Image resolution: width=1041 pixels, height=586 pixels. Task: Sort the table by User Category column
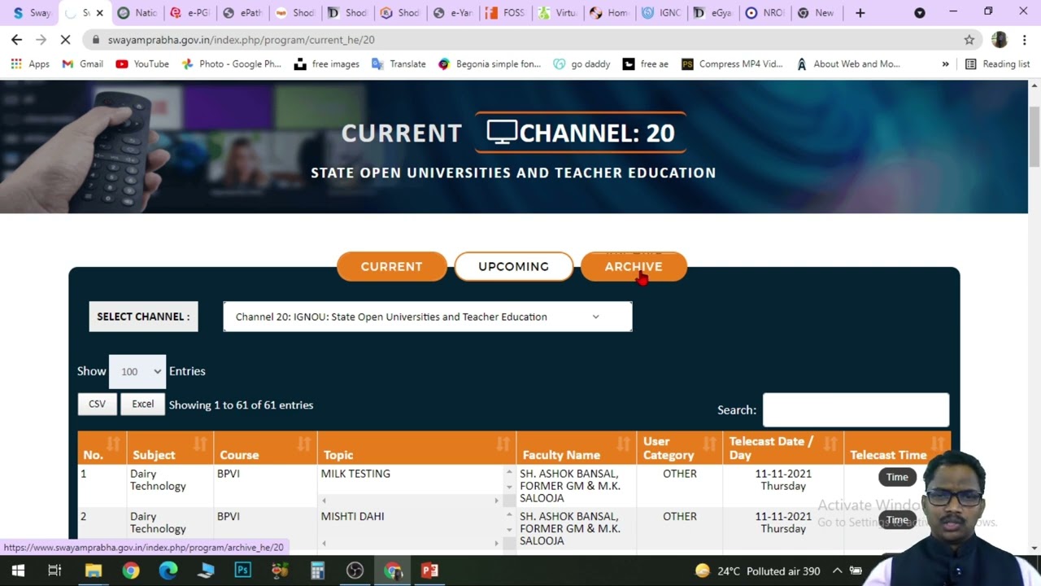point(679,448)
